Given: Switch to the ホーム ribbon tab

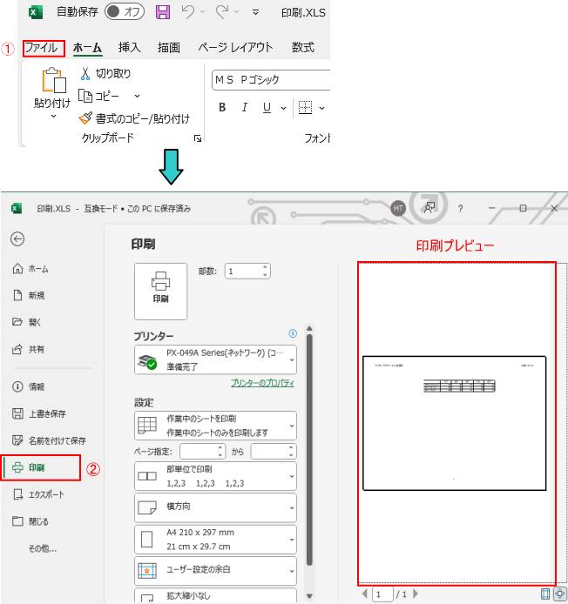Looking at the screenshot, I should (87, 48).
